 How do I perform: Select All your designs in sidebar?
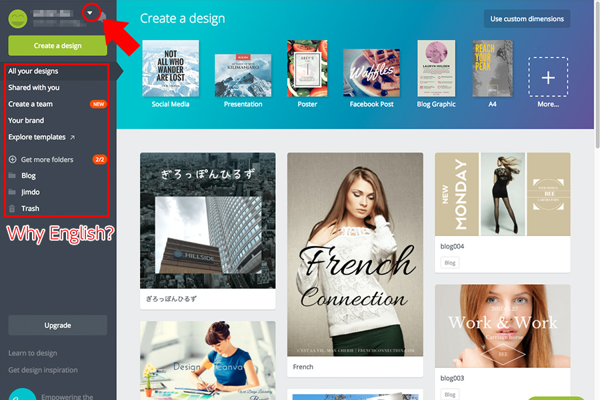(33, 71)
